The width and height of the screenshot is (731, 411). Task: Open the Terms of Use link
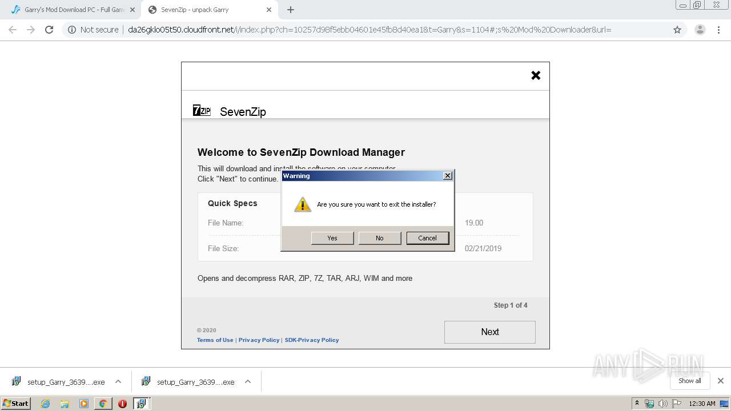coord(215,340)
